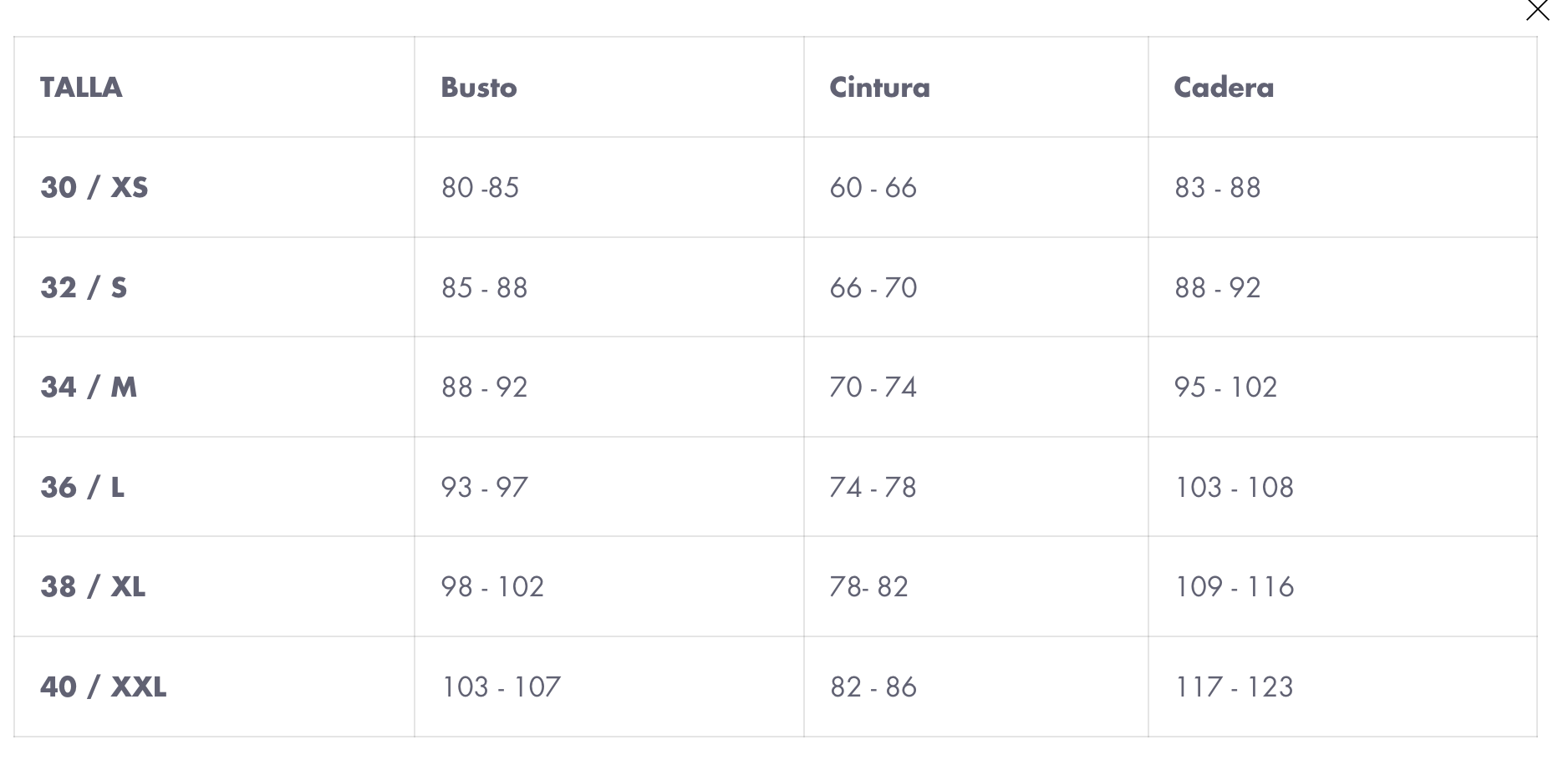Click the XXL bust value 103 - 107
The width and height of the screenshot is (1558, 760).
(x=501, y=687)
